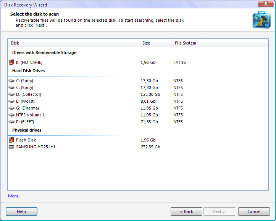Go to previous step with Back button

pos(186,211)
